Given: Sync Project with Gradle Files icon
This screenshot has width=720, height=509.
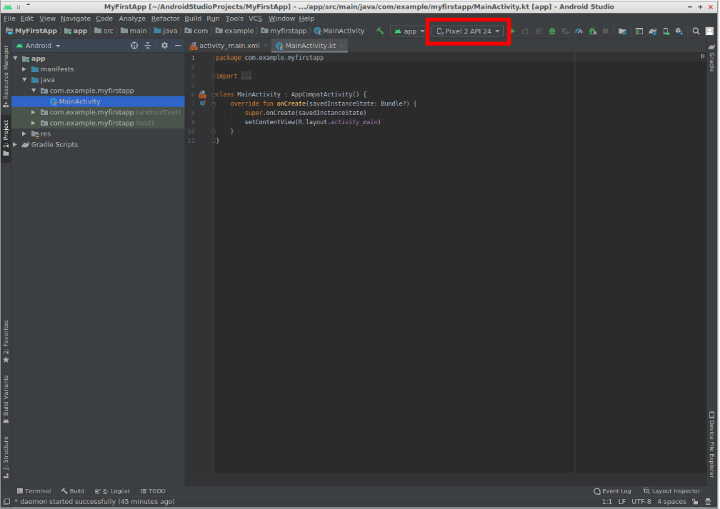Looking at the screenshot, I should (x=653, y=31).
